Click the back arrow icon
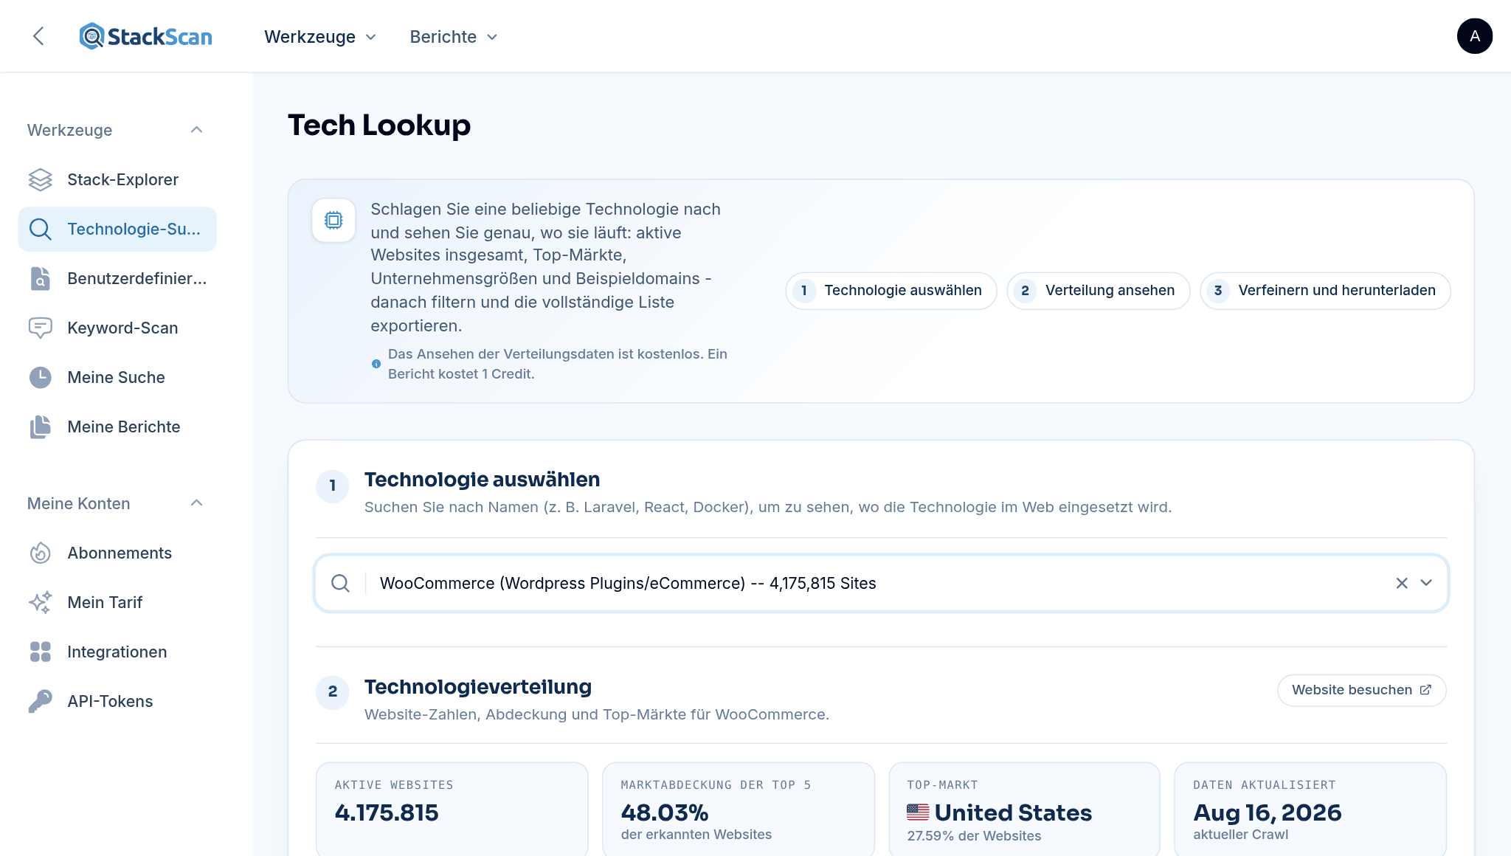Viewport: 1511px width, 856px height. (x=38, y=36)
